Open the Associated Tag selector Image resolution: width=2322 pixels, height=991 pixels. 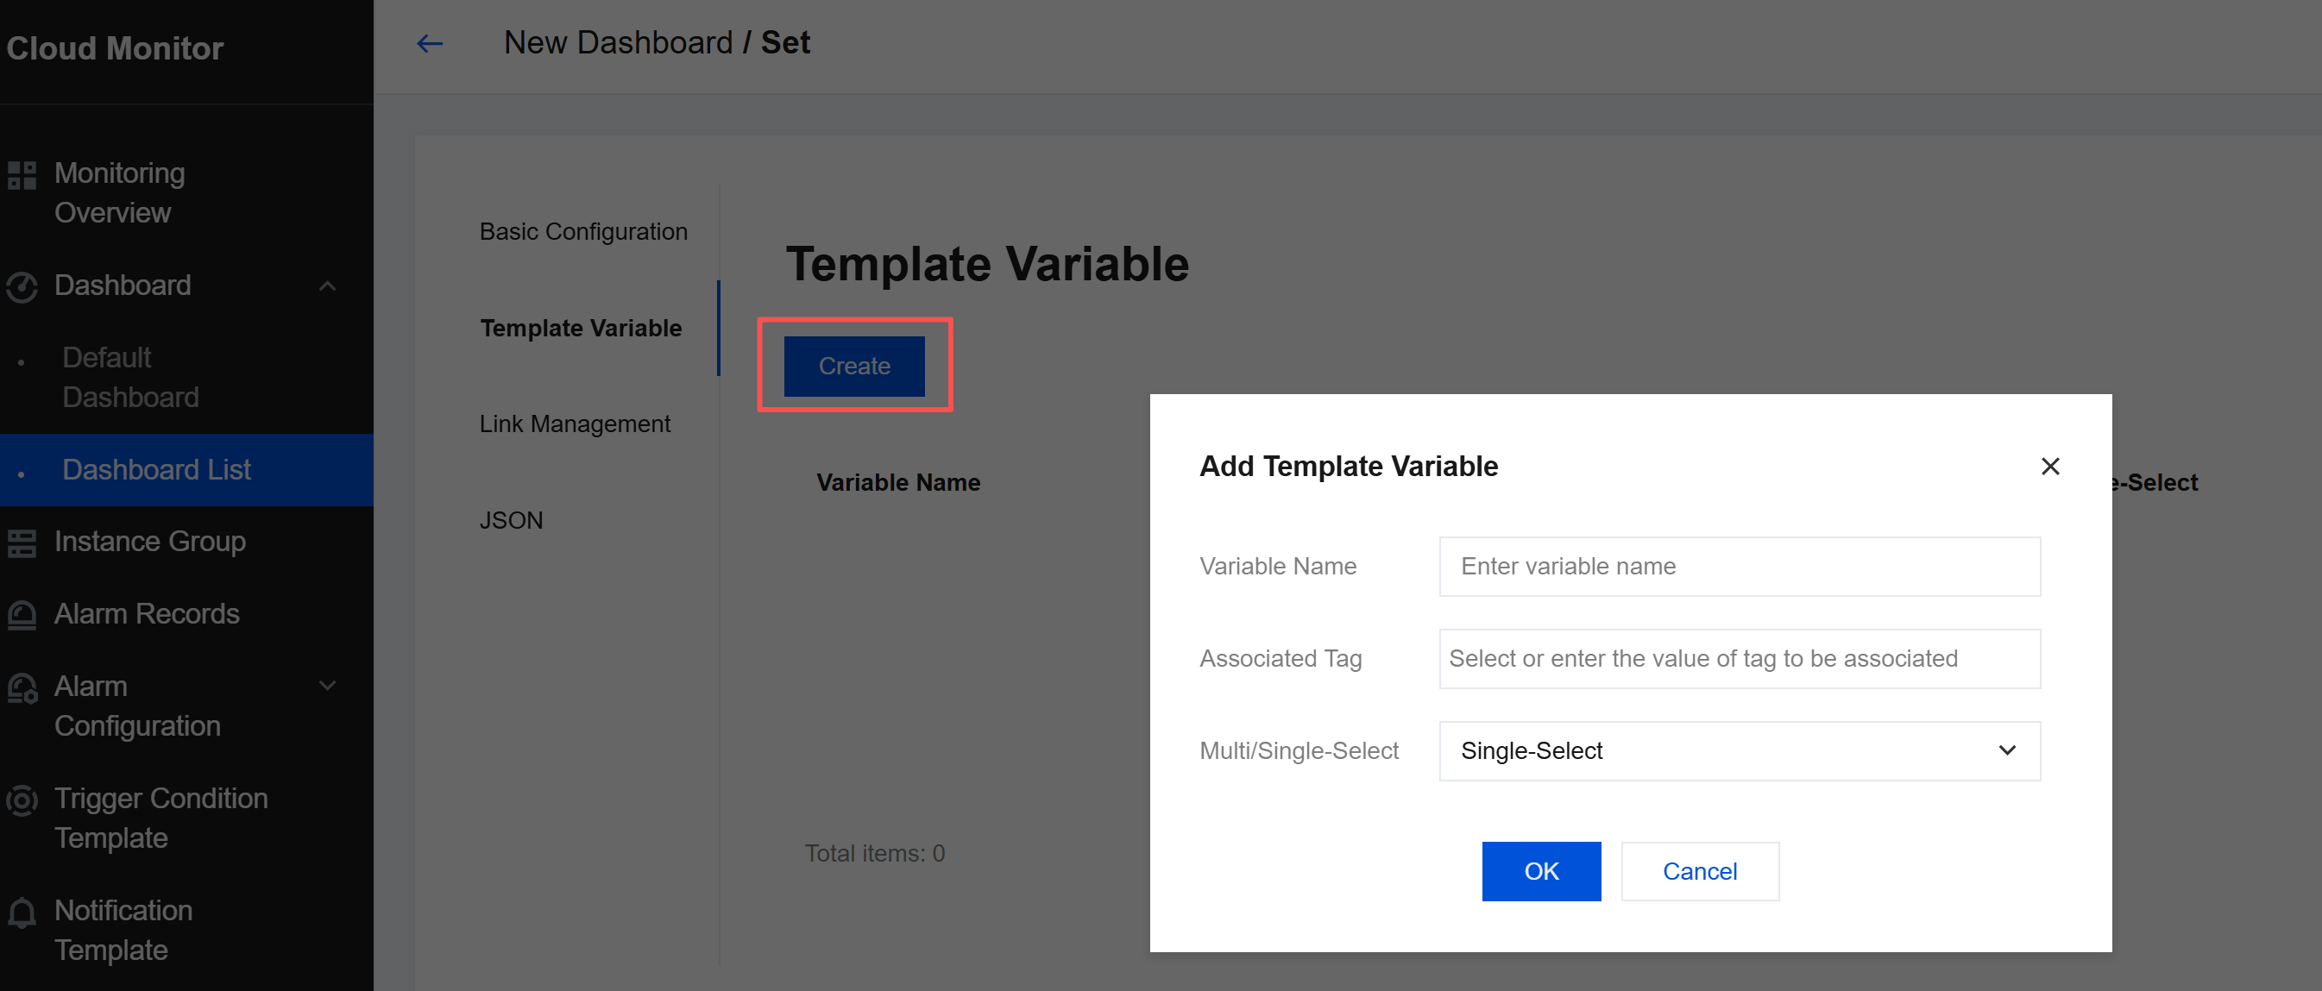coord(1739,659)
